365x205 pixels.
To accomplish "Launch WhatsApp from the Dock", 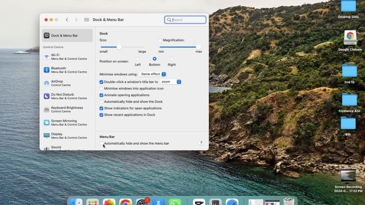I will click(175, 202).
